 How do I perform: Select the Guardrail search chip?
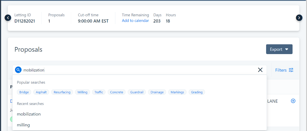tap(137, 92)
